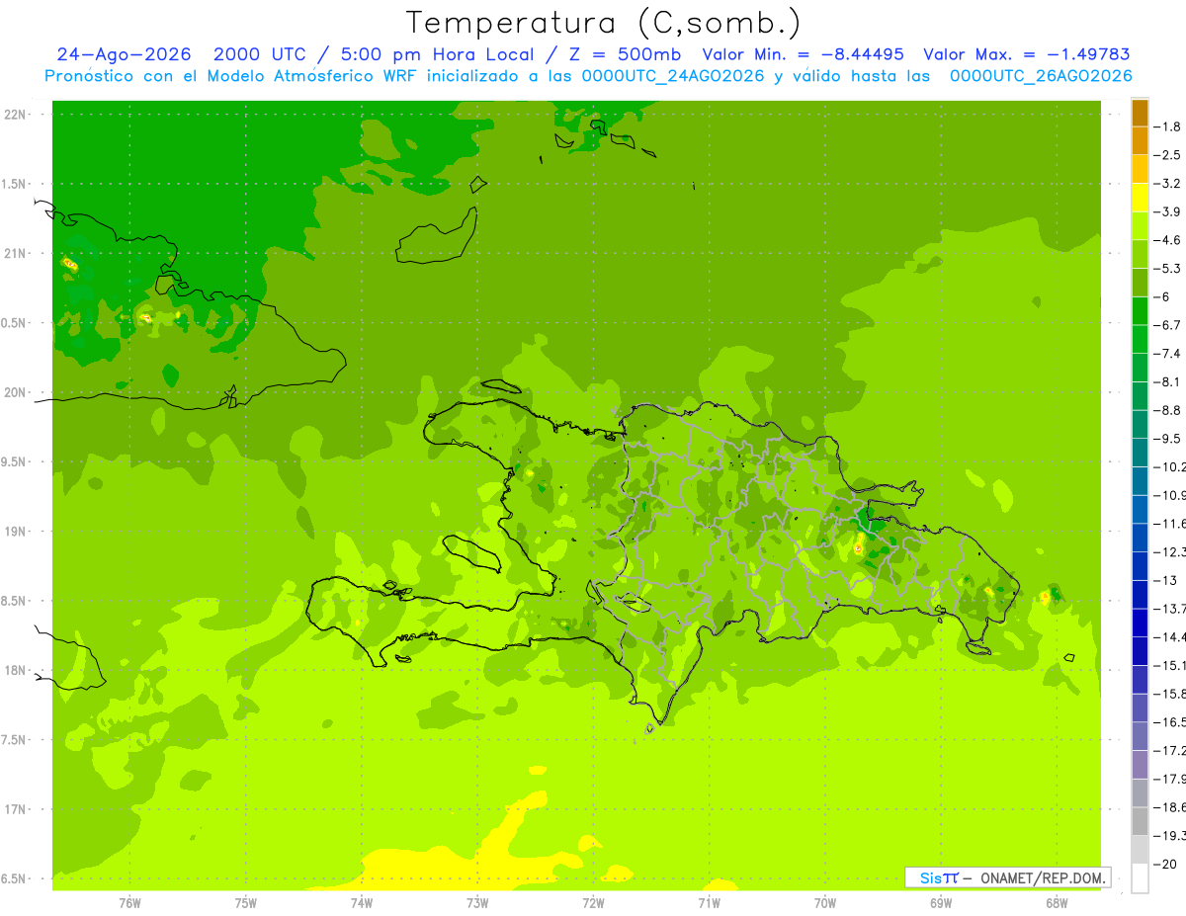This screenshot has width=1186, height=916.
Task: Pick the teal swatch between -9.5 and -10.2
Action: 1140,453
